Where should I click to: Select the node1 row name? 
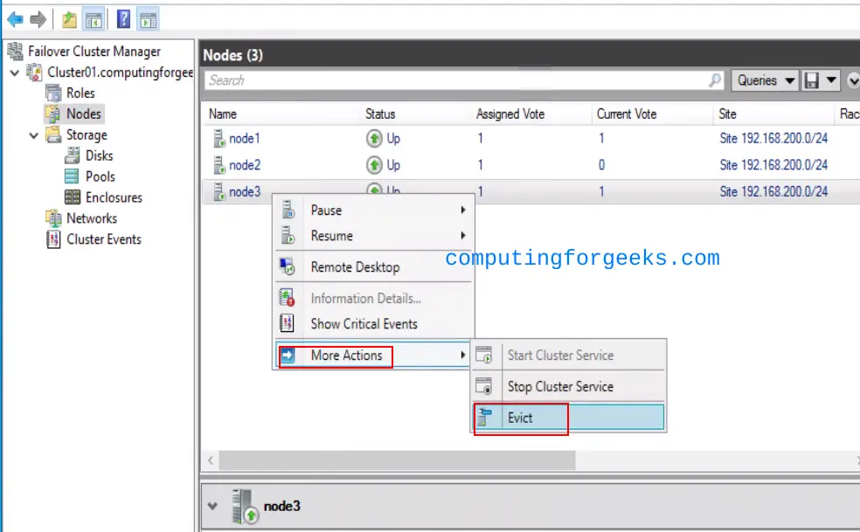point(245,139)
